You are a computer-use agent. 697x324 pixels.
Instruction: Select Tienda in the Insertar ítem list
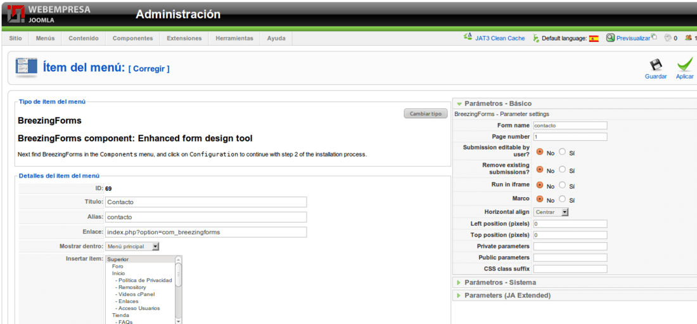(x=120, y=315)
